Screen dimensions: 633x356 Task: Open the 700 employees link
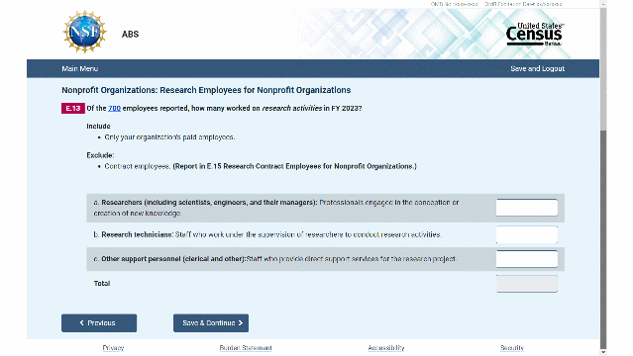coord(114,108)
